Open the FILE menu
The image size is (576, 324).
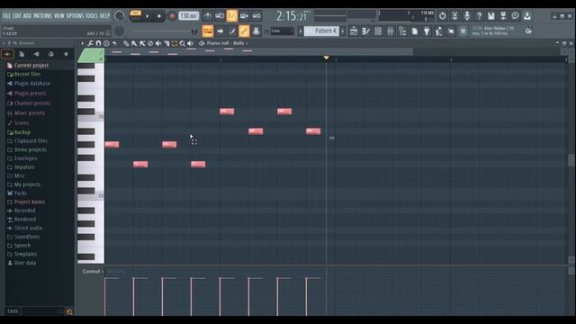[6, 16]
